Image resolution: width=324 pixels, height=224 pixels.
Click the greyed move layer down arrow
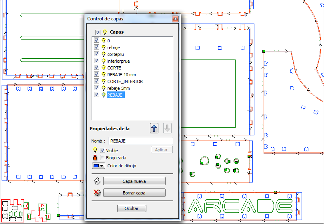tap(167, 128)
